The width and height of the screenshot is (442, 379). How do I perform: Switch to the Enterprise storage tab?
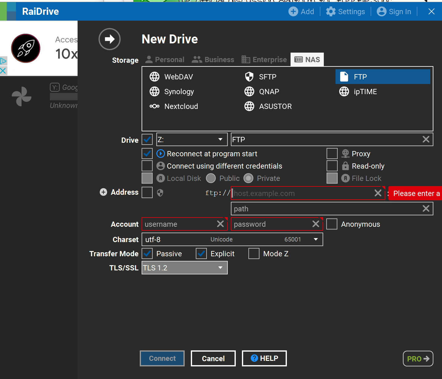(264, 59)
